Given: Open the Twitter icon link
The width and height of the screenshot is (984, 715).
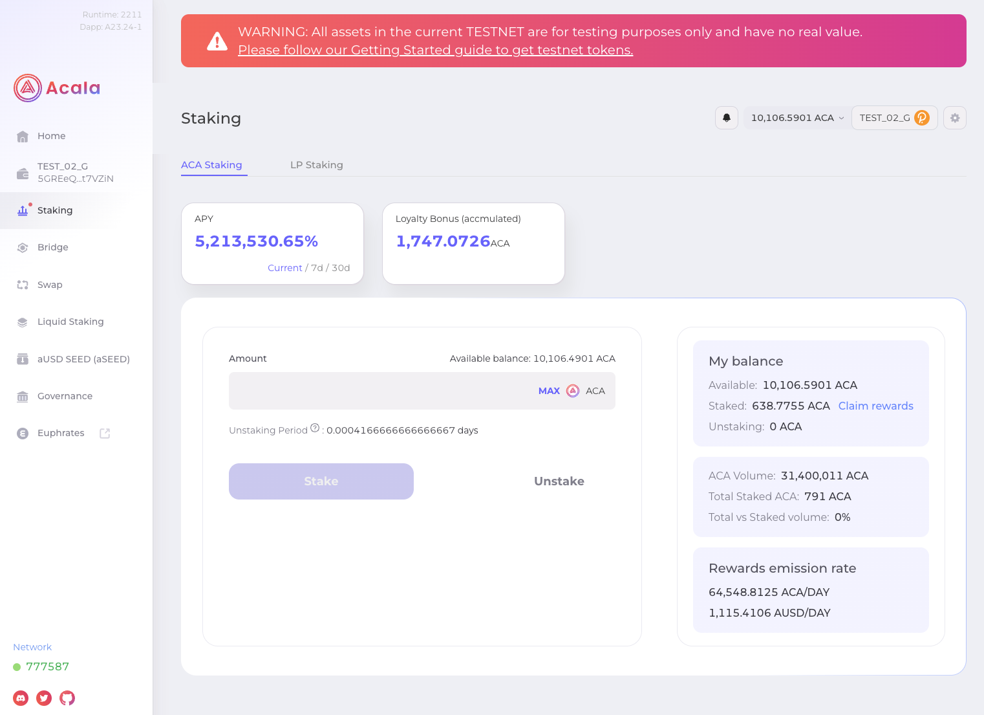Looking at the screenshot, I should pos(44,698).
